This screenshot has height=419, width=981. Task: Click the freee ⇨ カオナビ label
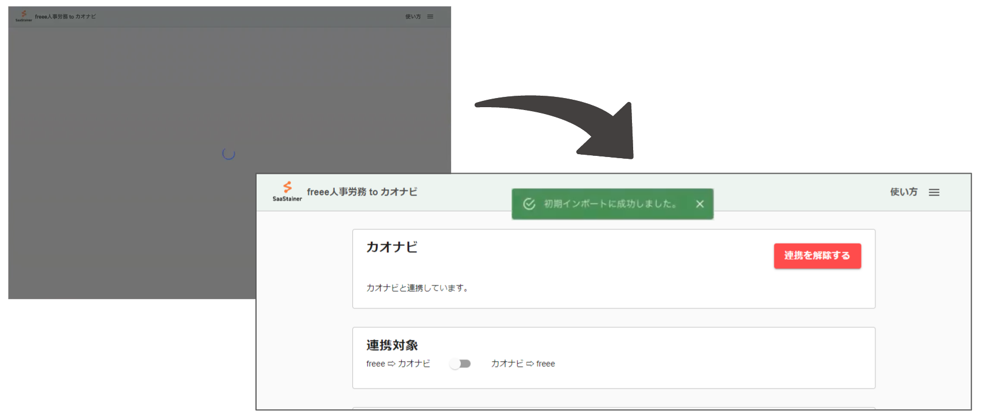pyautogui.click(x=398, y=364)
